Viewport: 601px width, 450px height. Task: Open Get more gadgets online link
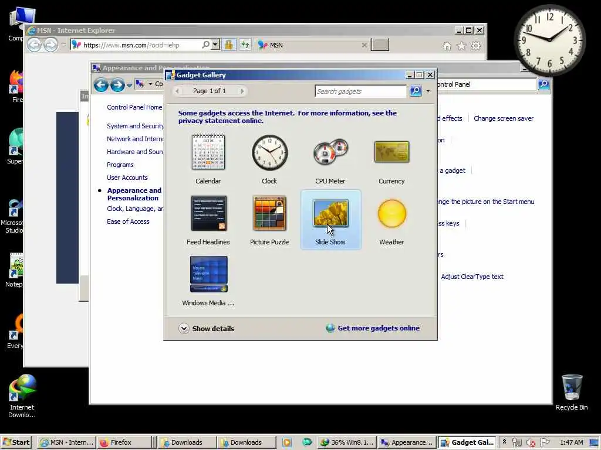pos(379,328)
